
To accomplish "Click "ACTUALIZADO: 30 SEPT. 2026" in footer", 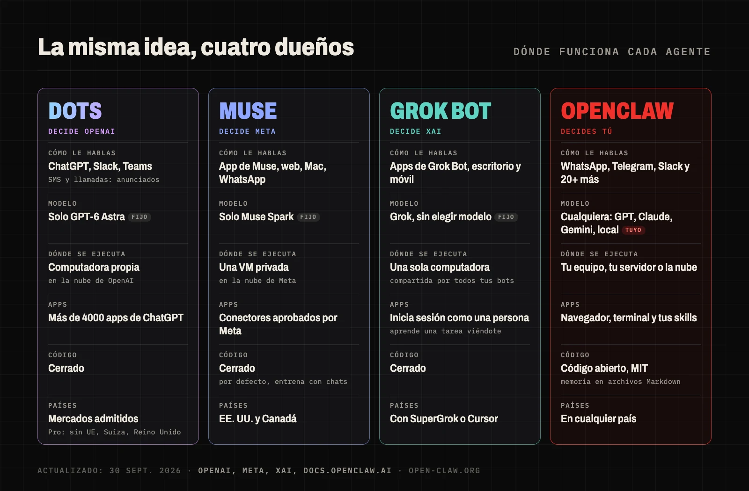I will [x=109, y=470].
